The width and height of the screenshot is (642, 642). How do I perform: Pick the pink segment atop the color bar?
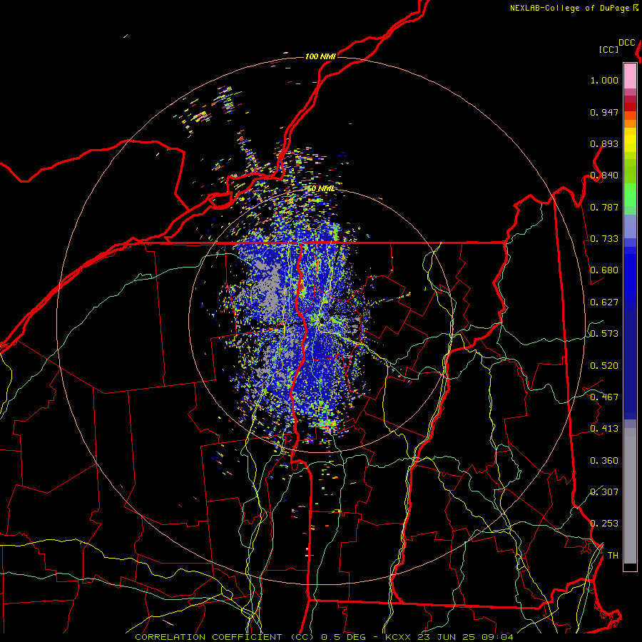pyautogui.click(x=630, y=76)
